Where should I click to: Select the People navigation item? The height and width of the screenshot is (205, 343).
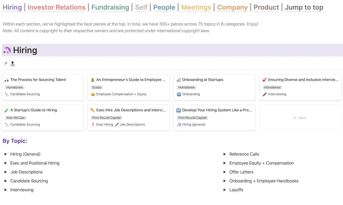coord(164,7)
